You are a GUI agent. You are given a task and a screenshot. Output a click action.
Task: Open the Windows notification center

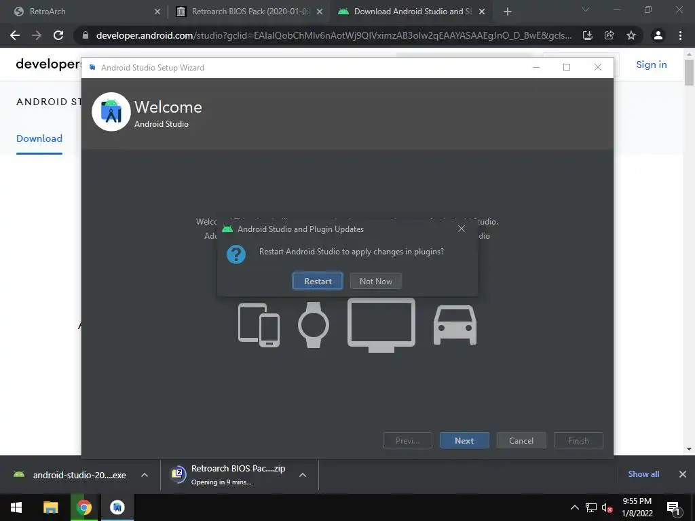674,508
